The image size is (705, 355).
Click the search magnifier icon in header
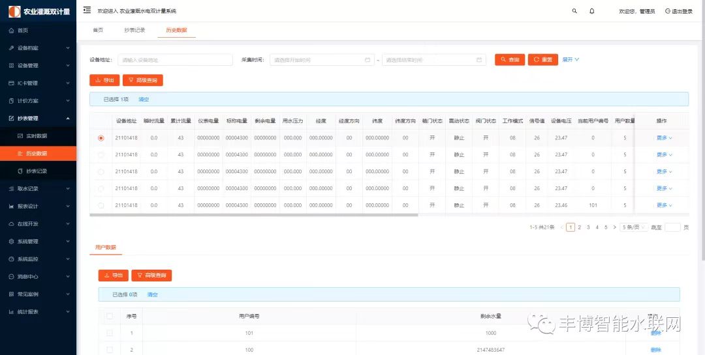[x=574, y=11]
